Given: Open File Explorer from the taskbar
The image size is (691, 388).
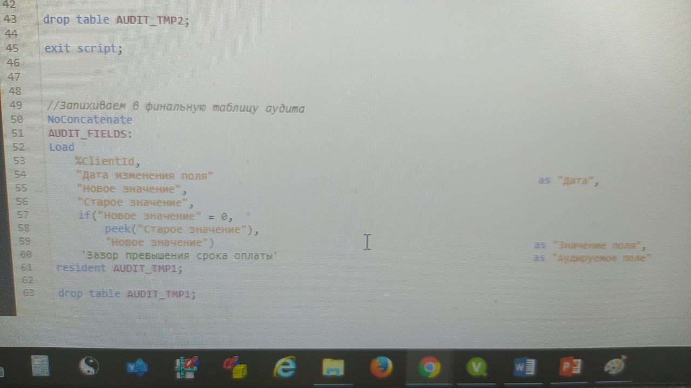Looking at the screenshot, I should (x=333, y=368).
